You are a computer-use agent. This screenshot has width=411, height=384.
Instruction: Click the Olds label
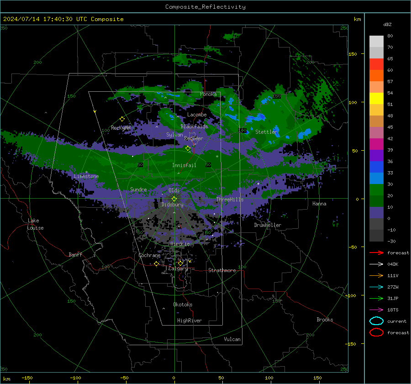(x=174, y=190)
